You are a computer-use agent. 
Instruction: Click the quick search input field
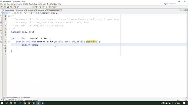coord(176,4)
